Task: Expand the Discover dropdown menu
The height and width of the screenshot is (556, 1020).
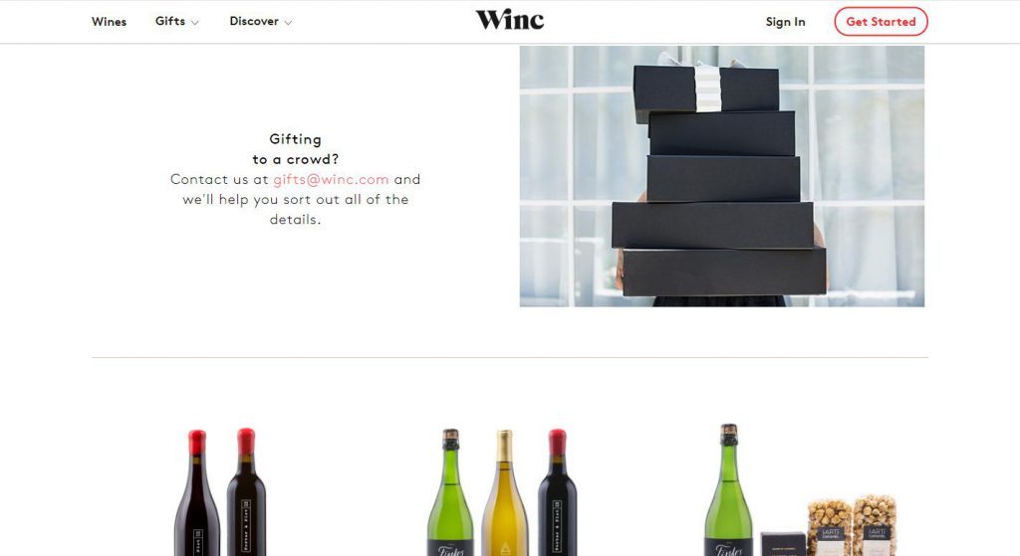Action: pyautogui.click(x=260, y=22)
